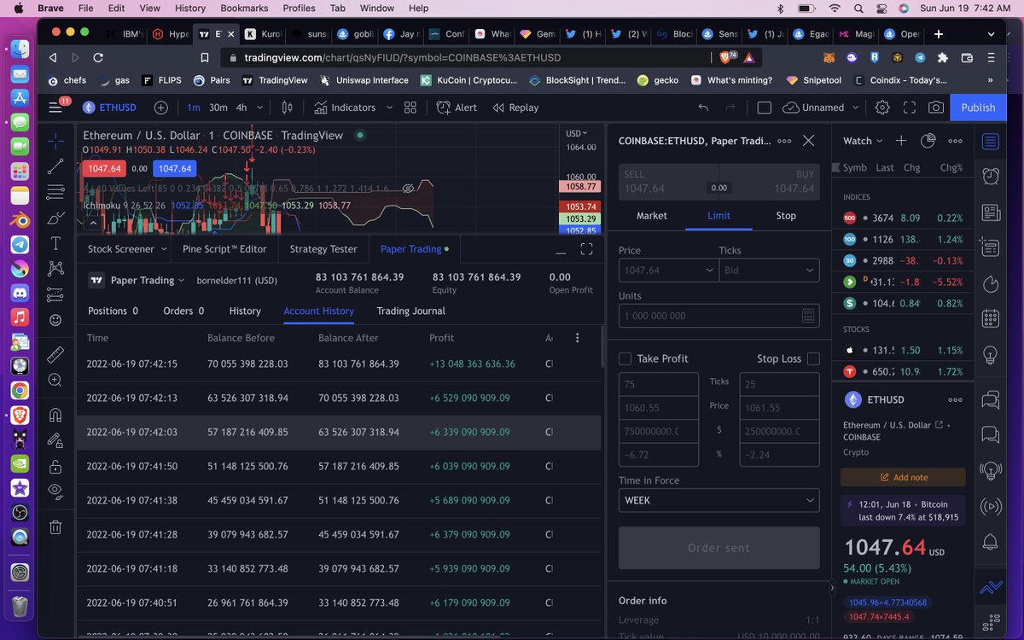Open the Unnamed layout dropdown
This screenshot has width=1024, height=640.
tap(820, 108)
